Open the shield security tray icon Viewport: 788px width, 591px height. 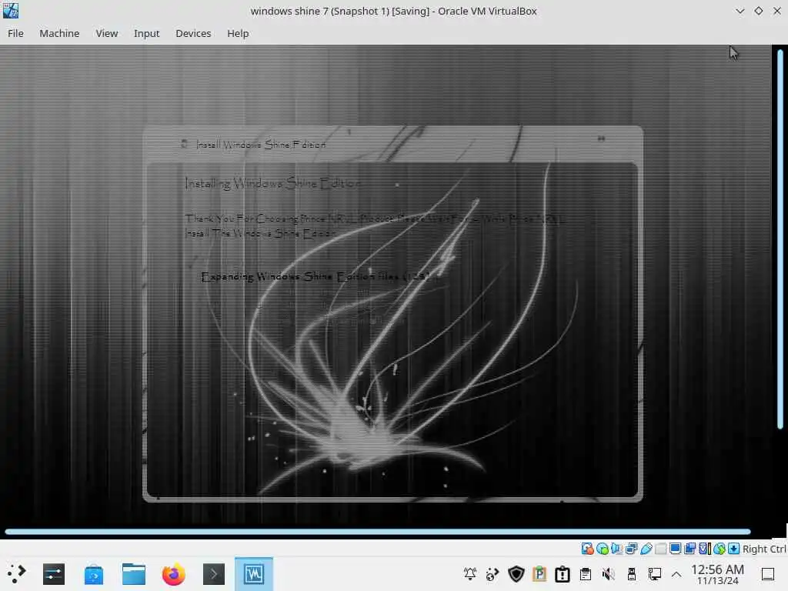(516, 574)
